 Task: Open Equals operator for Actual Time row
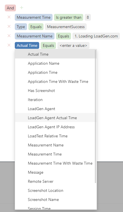coord(49,46)
